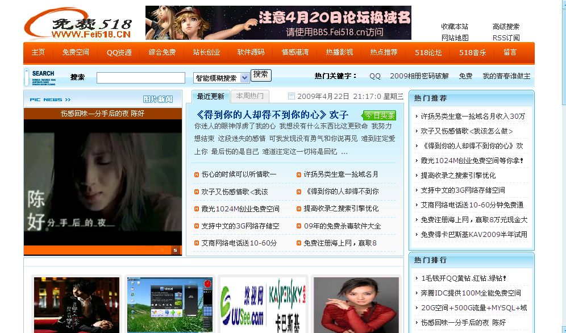Open the 留言 navigation item
Screen dimensions: 566x333
[510, 52]
